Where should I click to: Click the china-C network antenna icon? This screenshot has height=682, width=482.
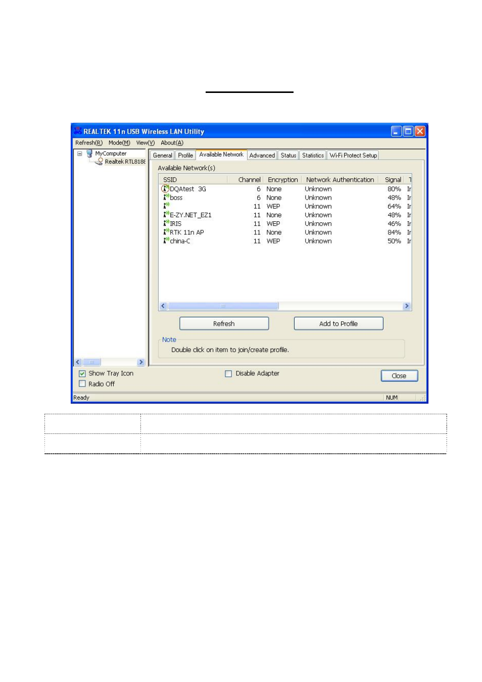(166, 241)
